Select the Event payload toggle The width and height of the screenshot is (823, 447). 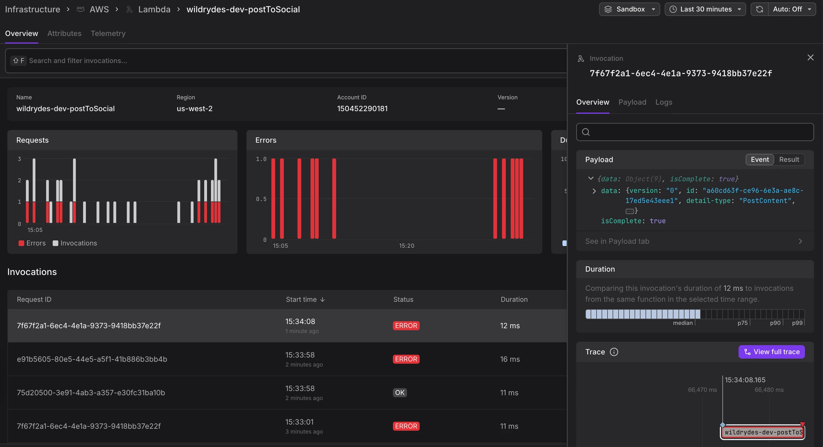(x=760, y=159)
